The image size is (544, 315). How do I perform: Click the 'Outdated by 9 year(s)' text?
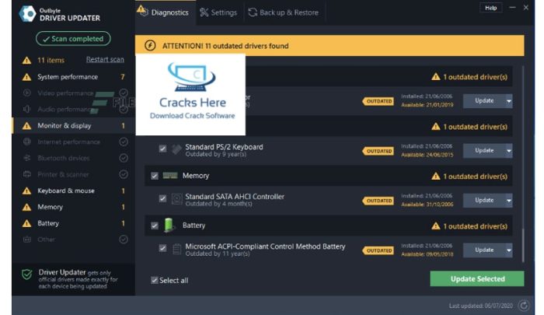click(x=216, y=154)
